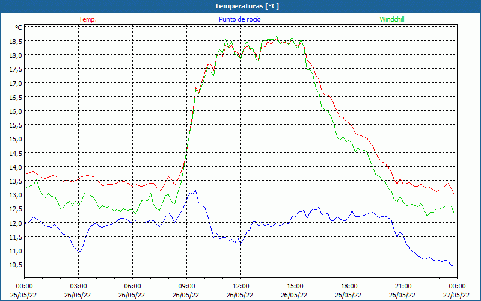
Task: Click the 15,5 y-axis value
Action: 16,125
